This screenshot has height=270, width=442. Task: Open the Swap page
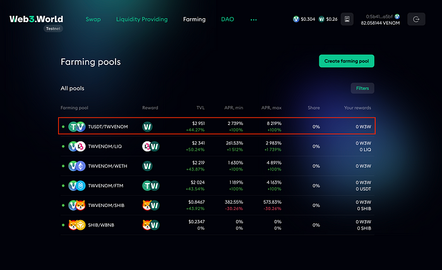pos(93,19)
